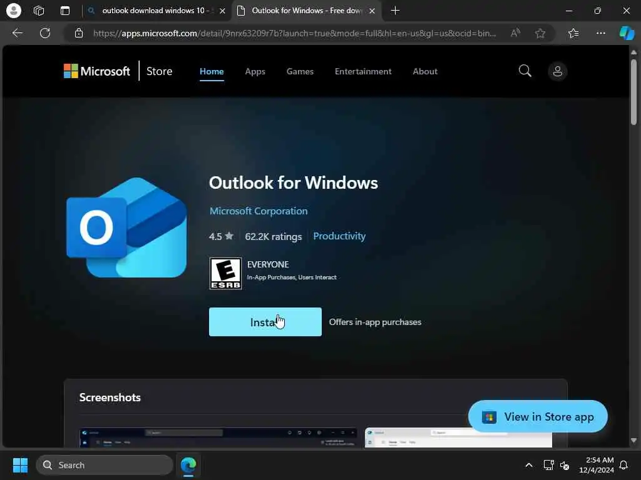The height and width of the screenshot is (480, 641).
Task: Open the Favorites list icon
Action: coord(573,33)
